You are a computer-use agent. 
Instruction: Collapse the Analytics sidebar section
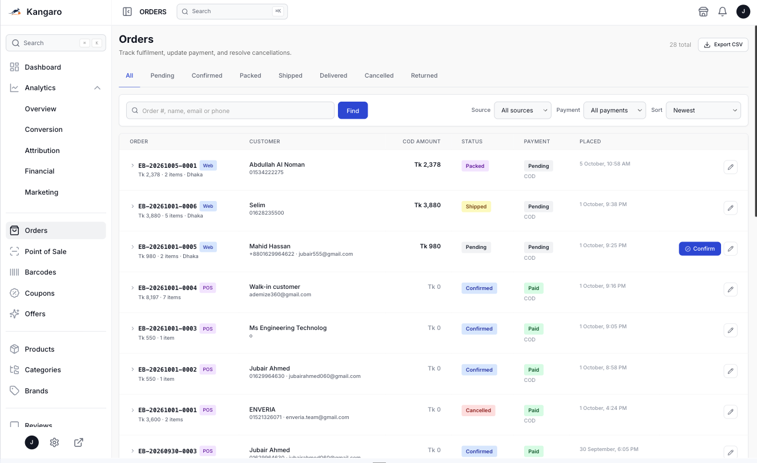(x=97, y=88)
